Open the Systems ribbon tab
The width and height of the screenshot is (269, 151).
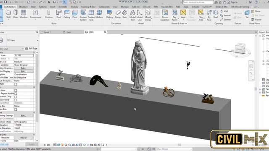(x=42, y=7)
